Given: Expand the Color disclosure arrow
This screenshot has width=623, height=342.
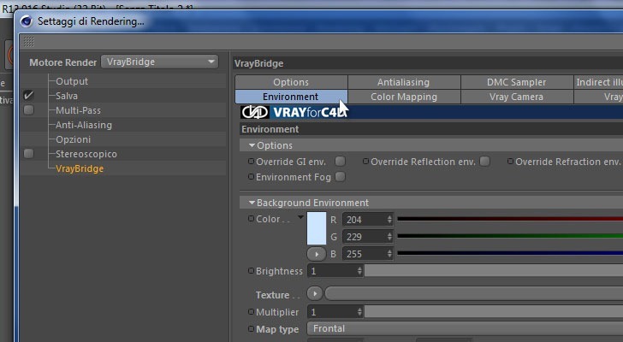Looking at the screenshot, I should [300, 217].
